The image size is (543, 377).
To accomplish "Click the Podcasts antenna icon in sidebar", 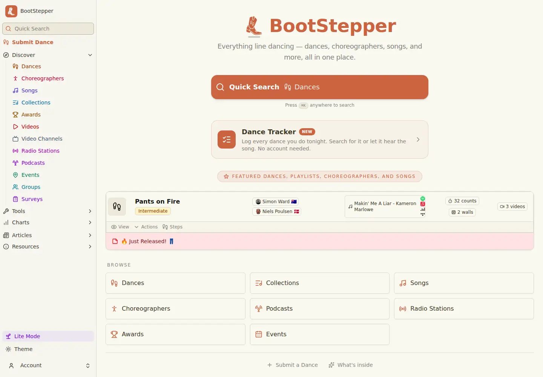I will pyautogui.click(x=15, y=163).
